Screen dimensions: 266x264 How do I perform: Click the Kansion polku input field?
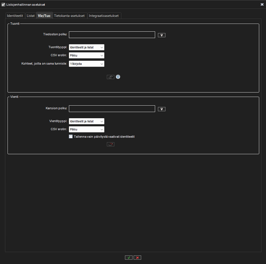(112, 109)
